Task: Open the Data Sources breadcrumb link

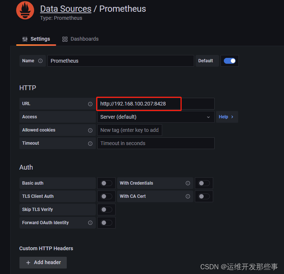Action: pos(66,9)
